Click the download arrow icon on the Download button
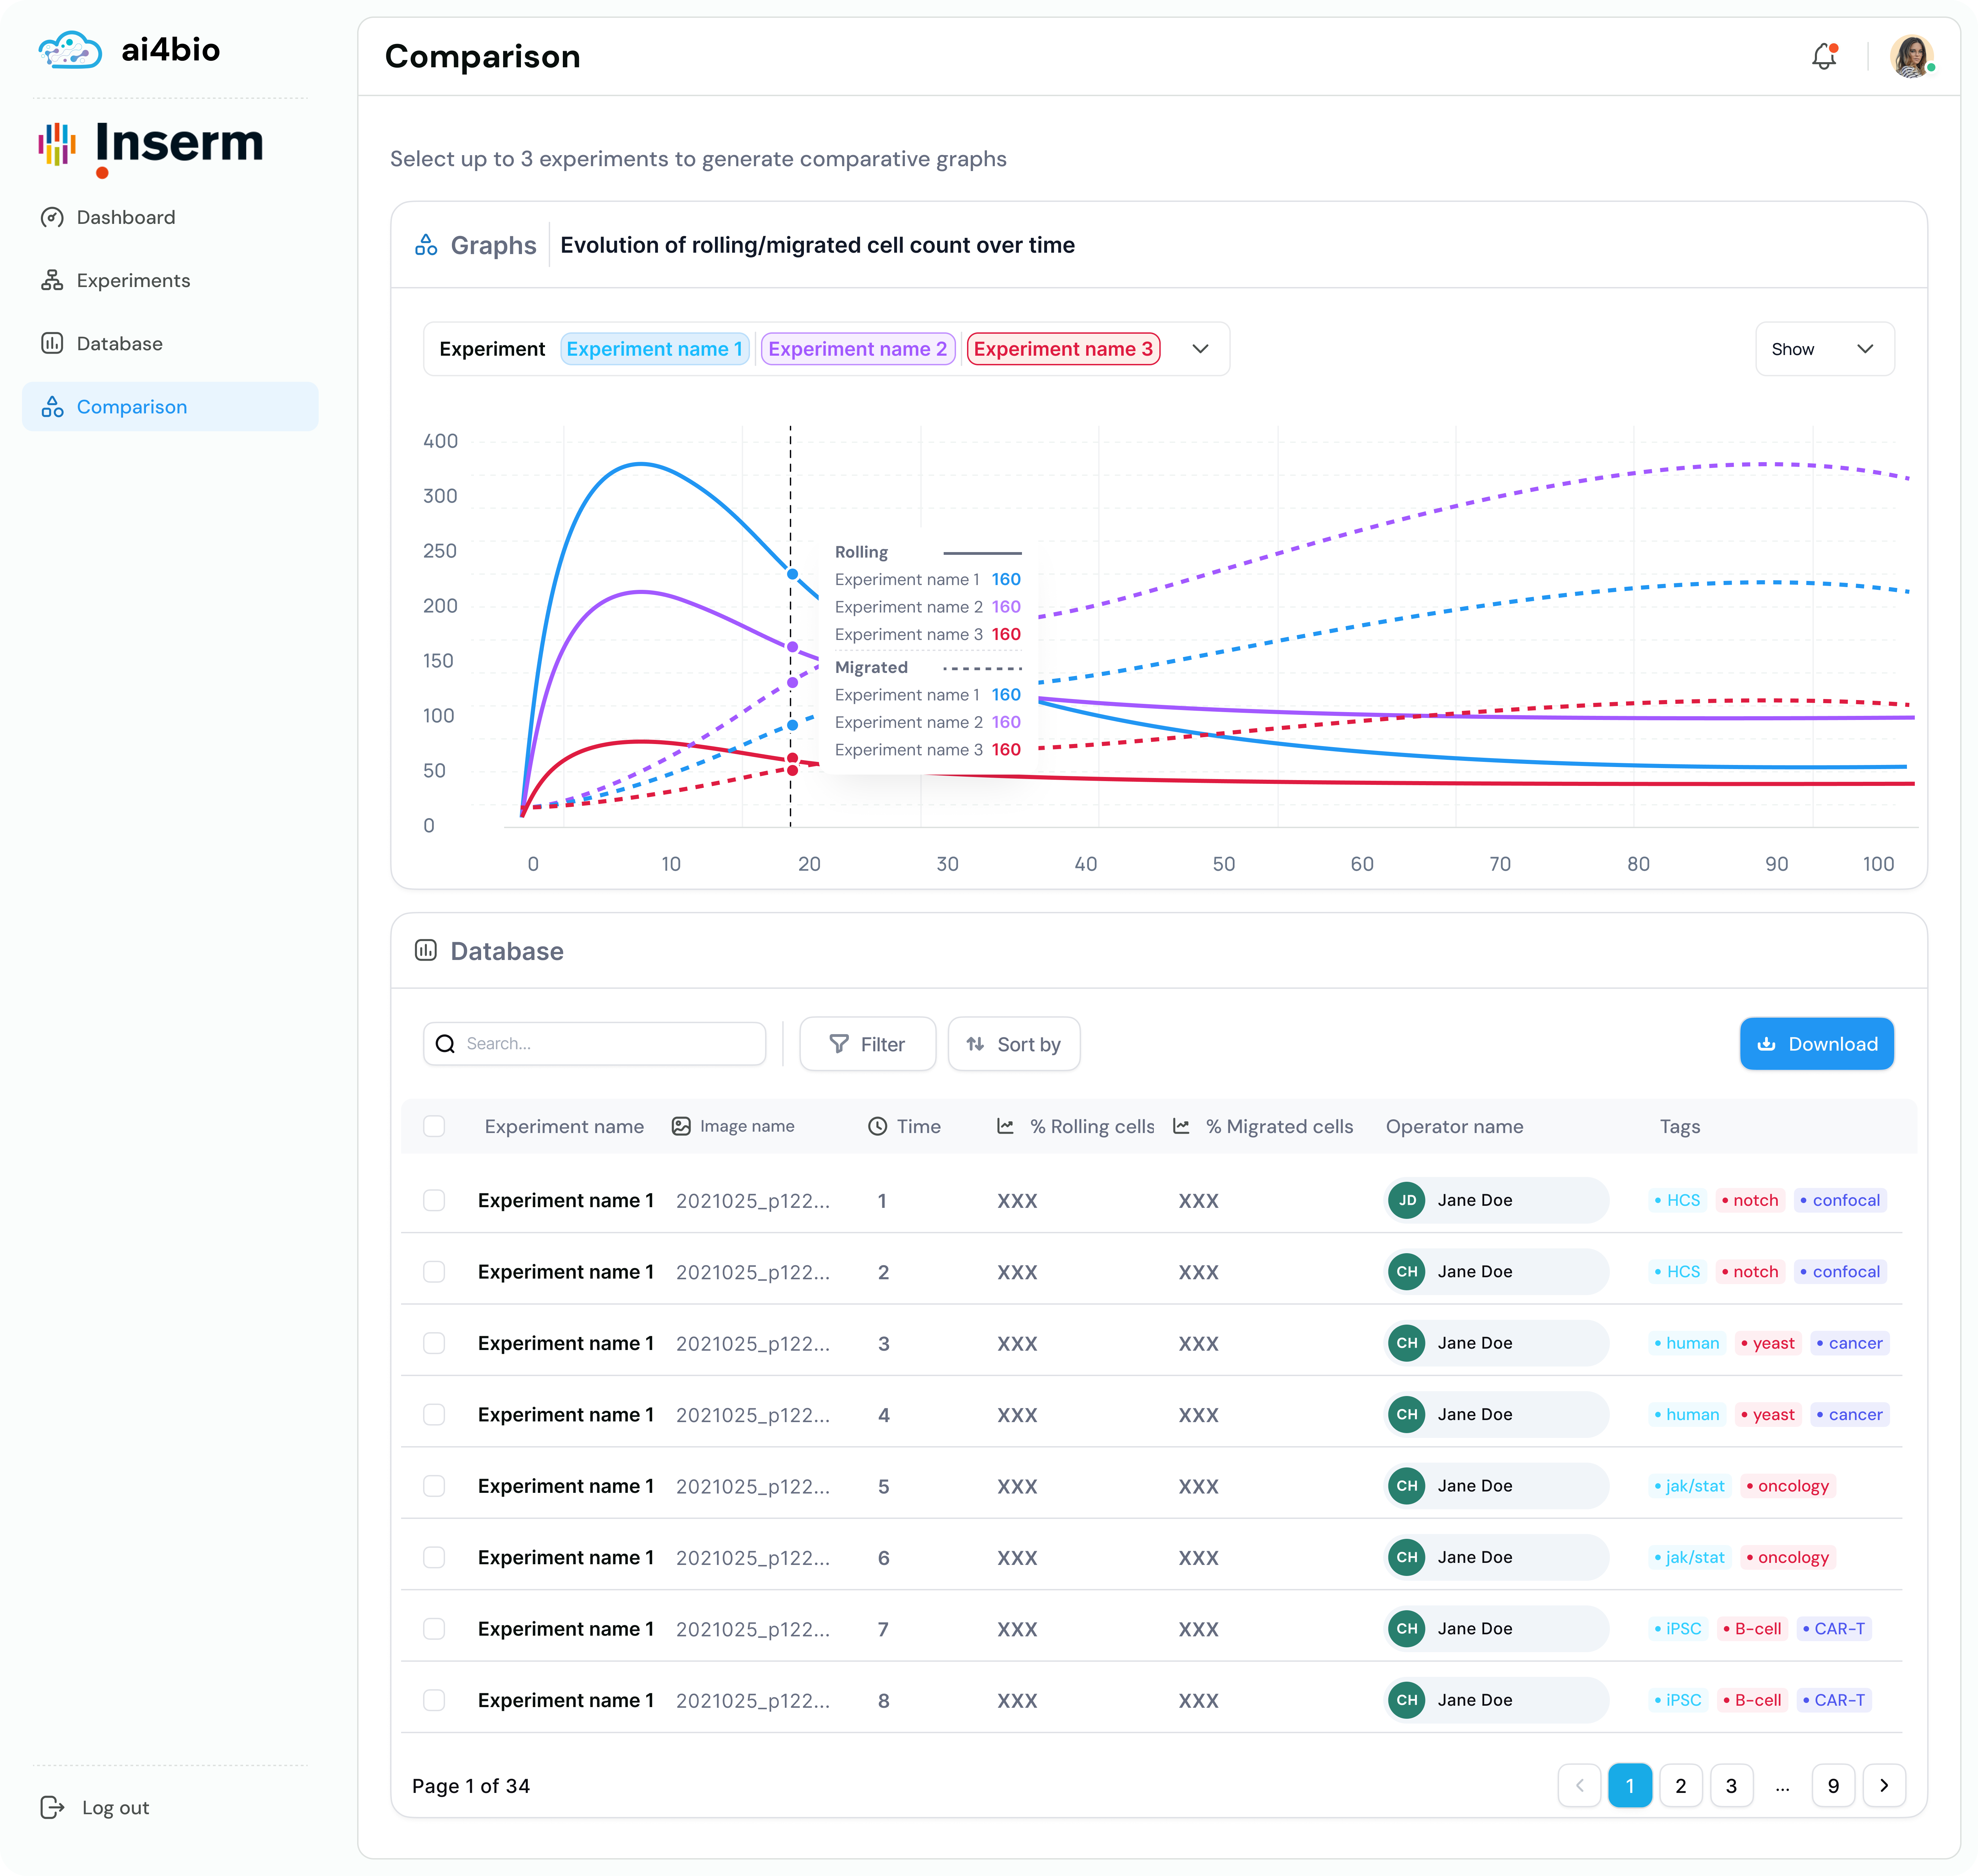The width and height of the screenshot is (1978, 1876). (x=1767, y=1044)
